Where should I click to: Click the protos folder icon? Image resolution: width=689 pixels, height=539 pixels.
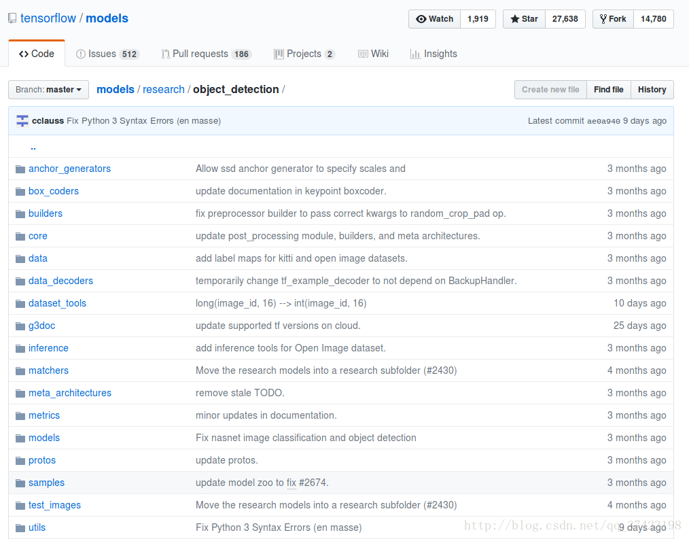coord(20,461)
